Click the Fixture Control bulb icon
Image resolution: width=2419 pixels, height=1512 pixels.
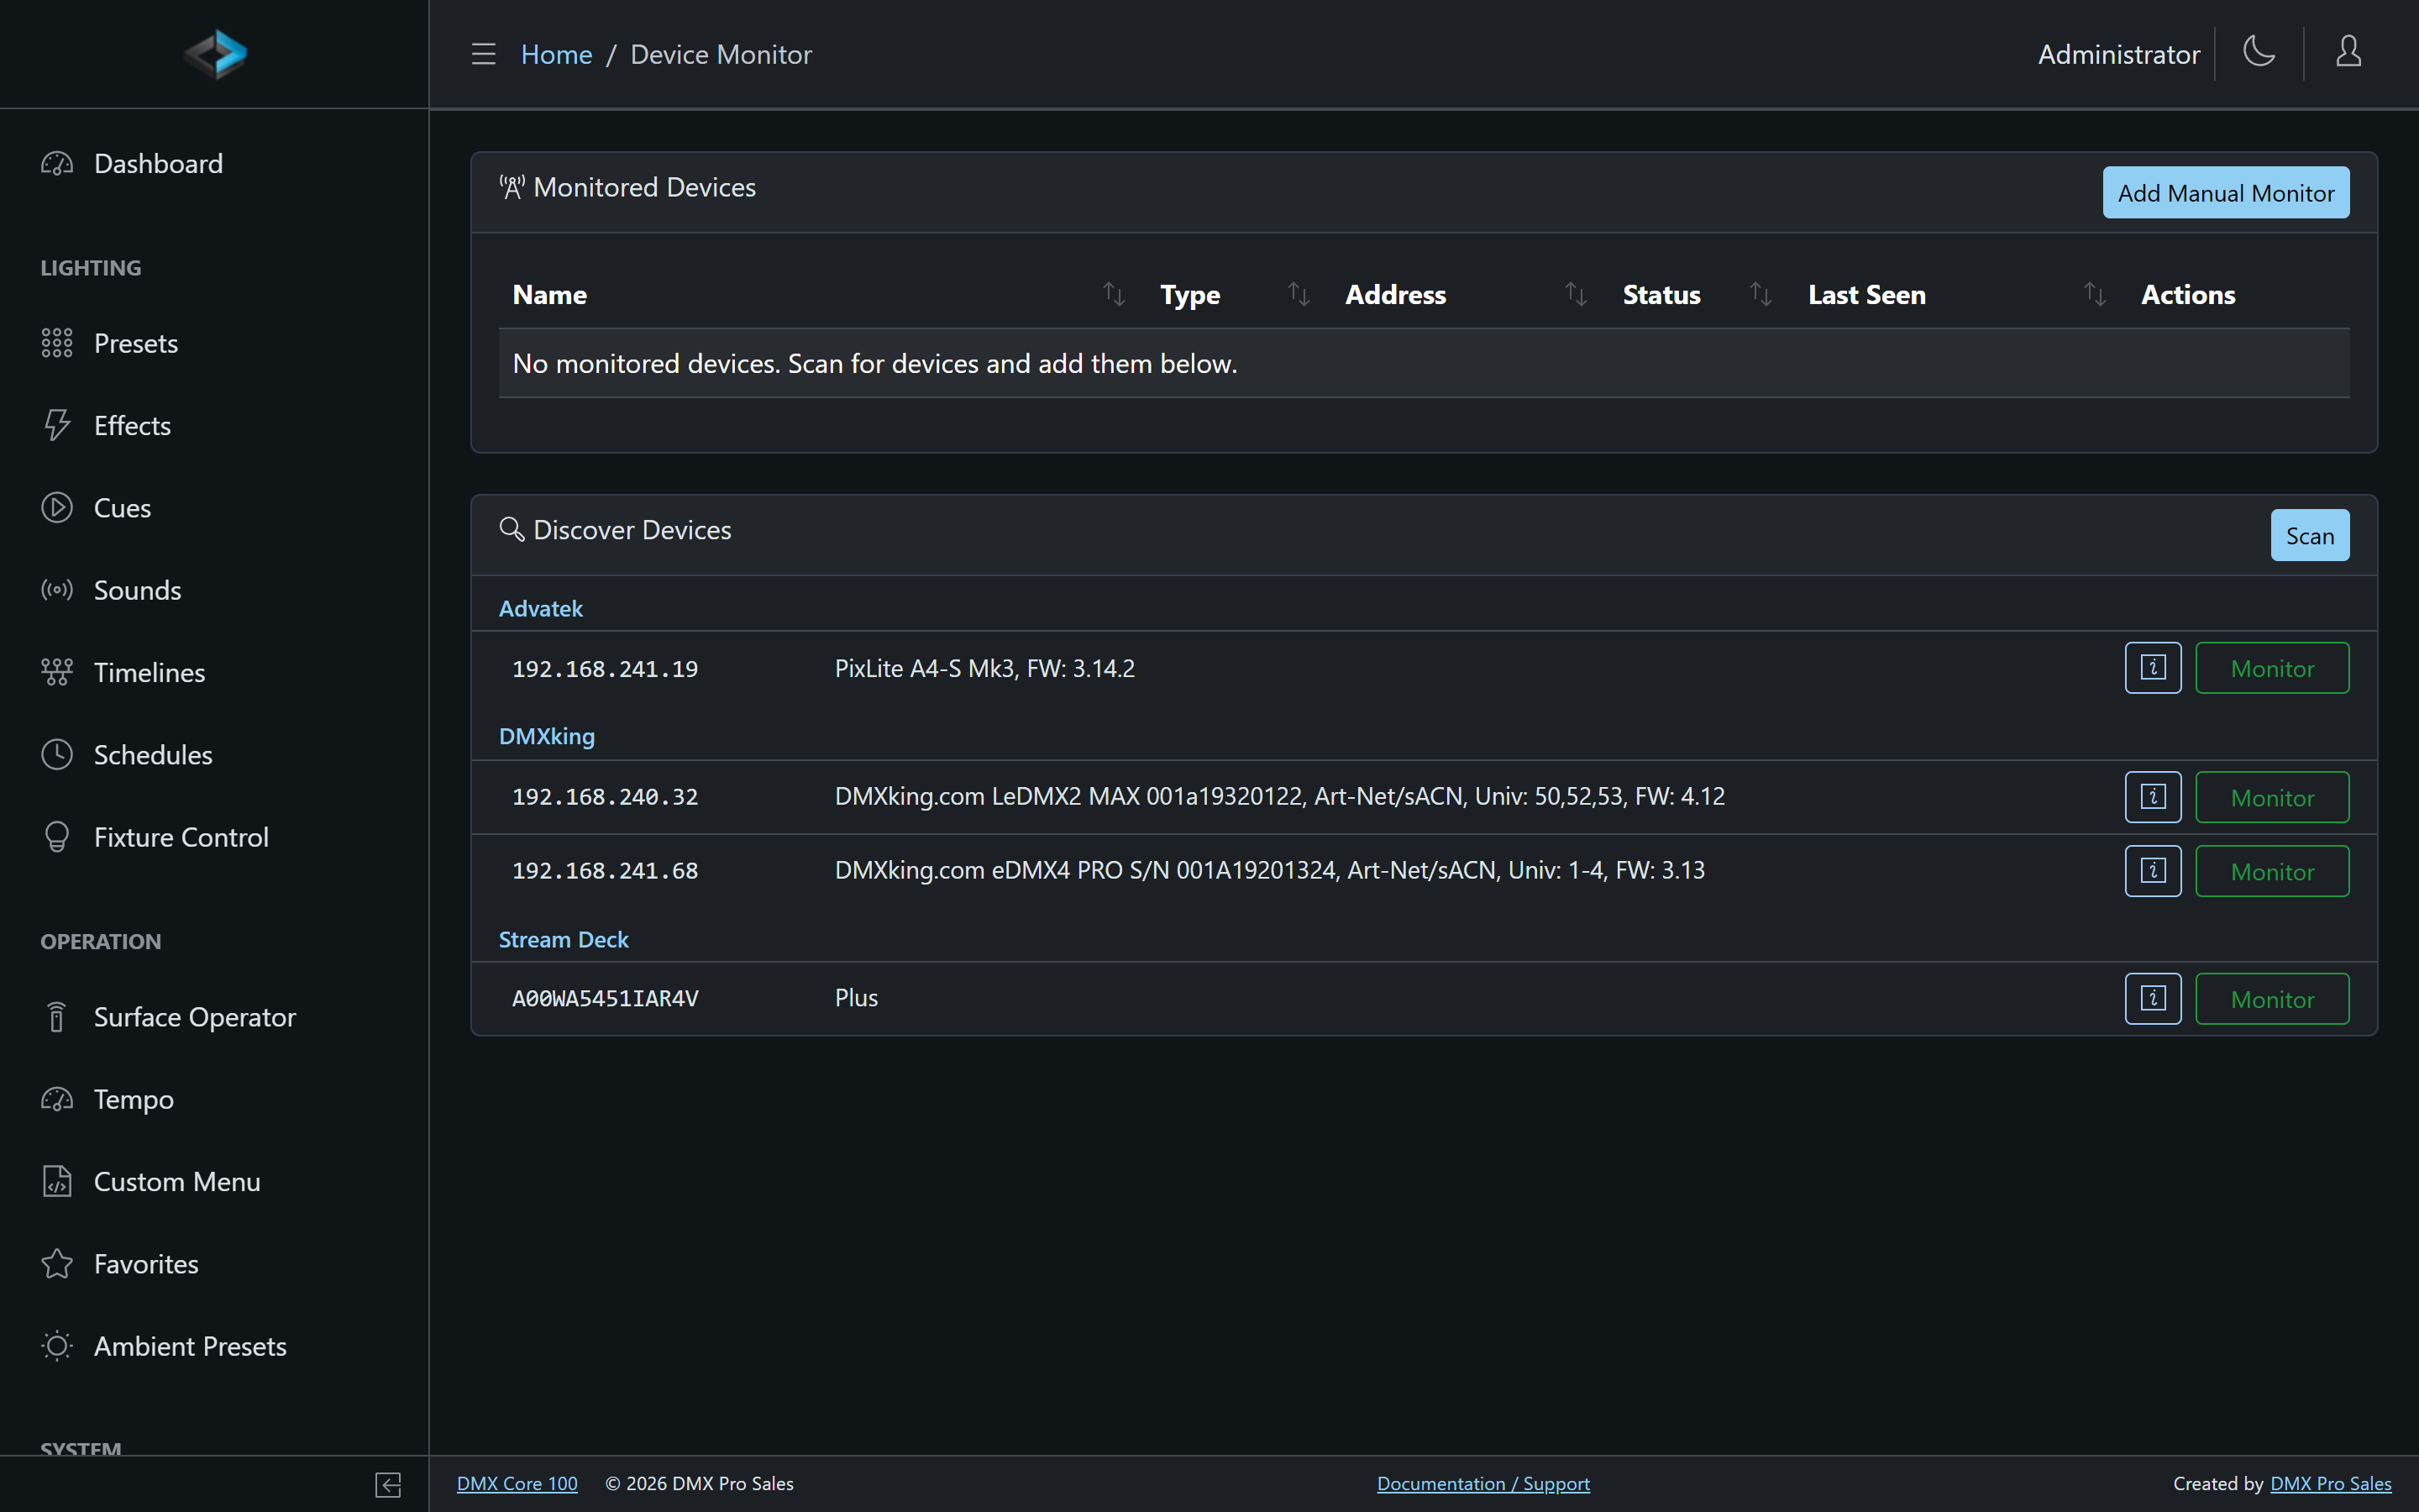[57, 837]
